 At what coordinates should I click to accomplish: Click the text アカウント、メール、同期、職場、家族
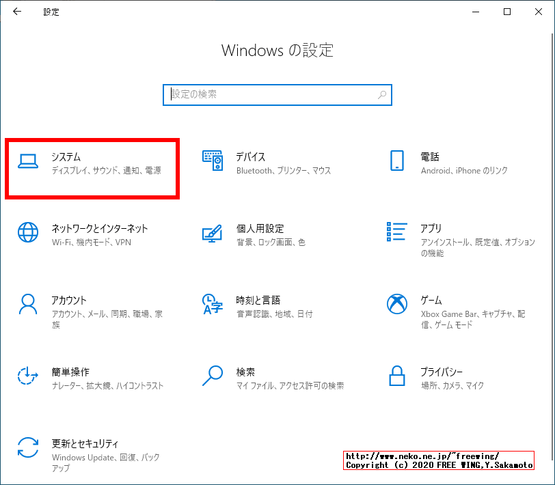point(107,320)
